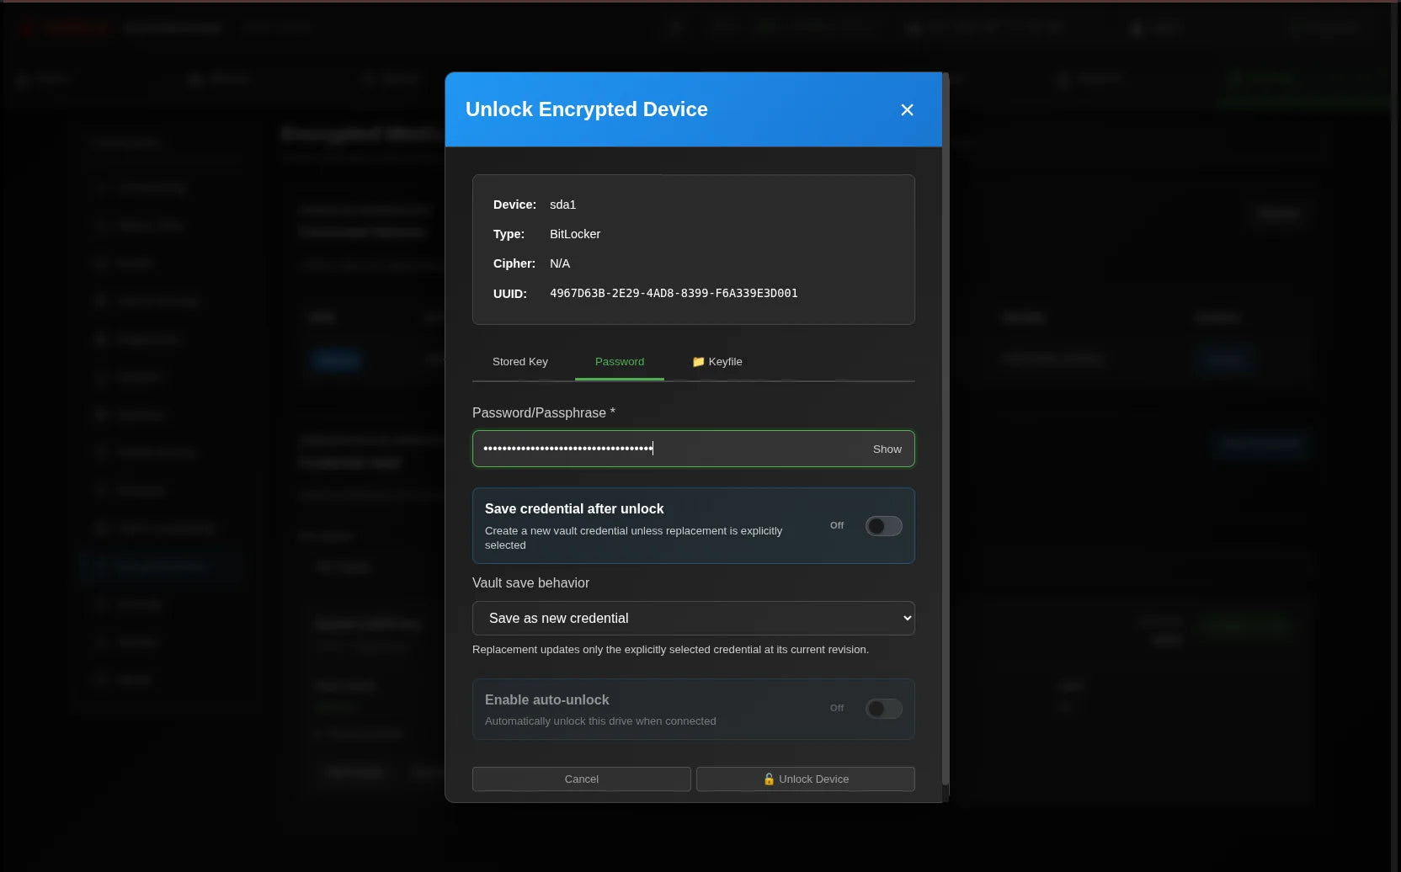Viewport: 1401px width, 872px height.
Task: Switch to the Stored Key tab
Action: coord(520,362)
